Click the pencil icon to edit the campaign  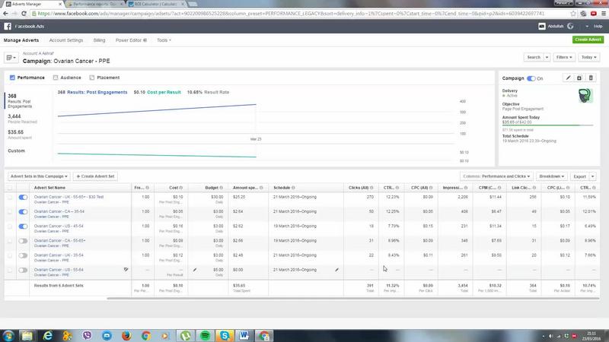(x=568, y=78)
